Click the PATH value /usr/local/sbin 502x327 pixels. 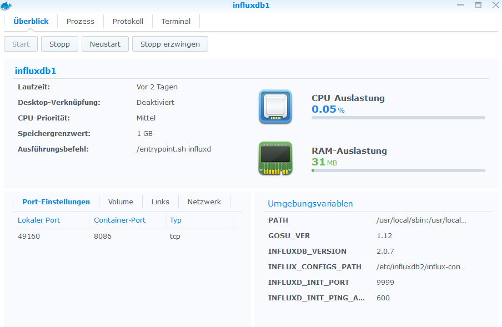click(421, 220)
